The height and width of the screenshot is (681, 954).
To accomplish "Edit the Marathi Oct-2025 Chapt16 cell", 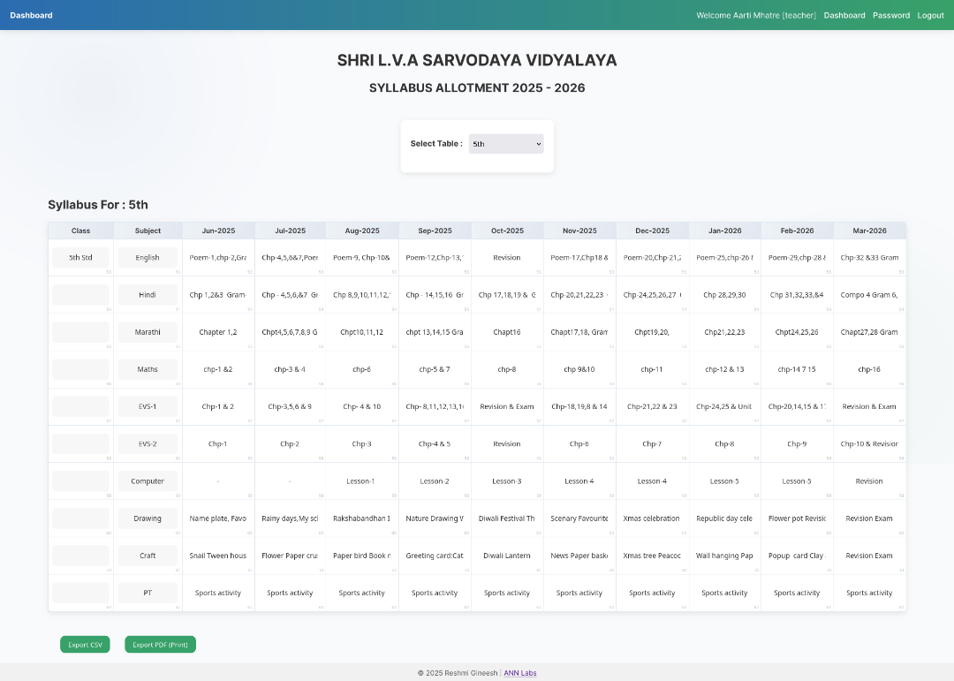I will click(x=507, y=332).
